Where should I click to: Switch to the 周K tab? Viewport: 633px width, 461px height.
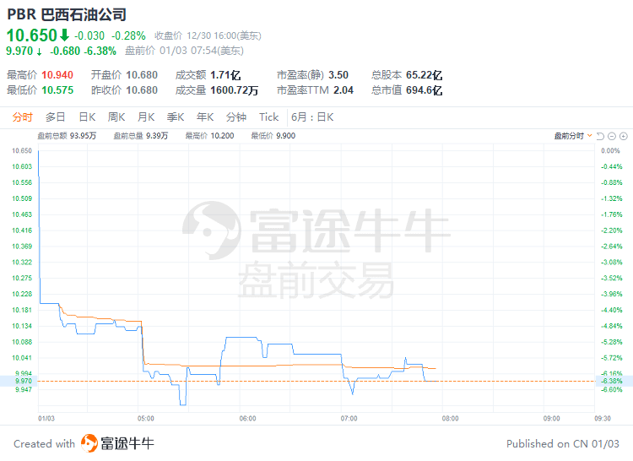tap(116, 117)
